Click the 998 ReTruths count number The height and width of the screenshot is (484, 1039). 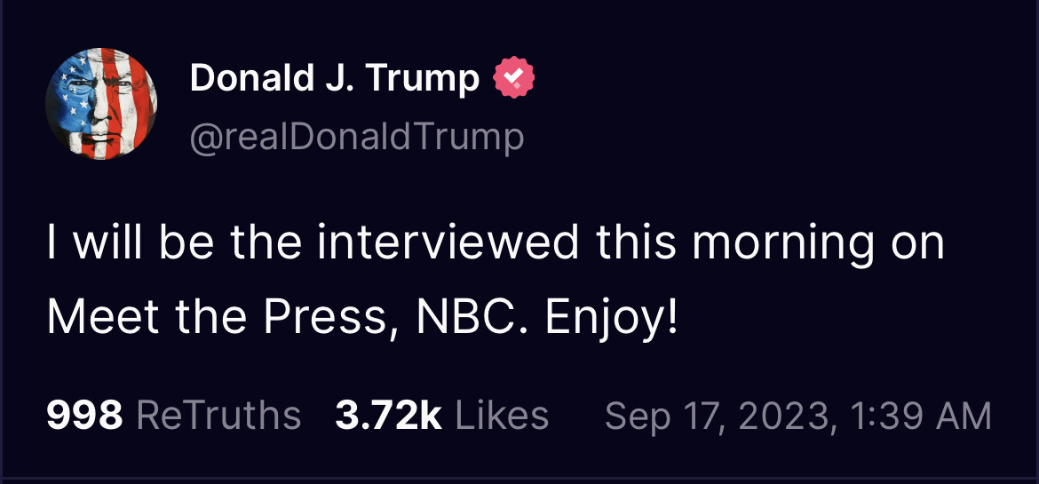point(84,415)
